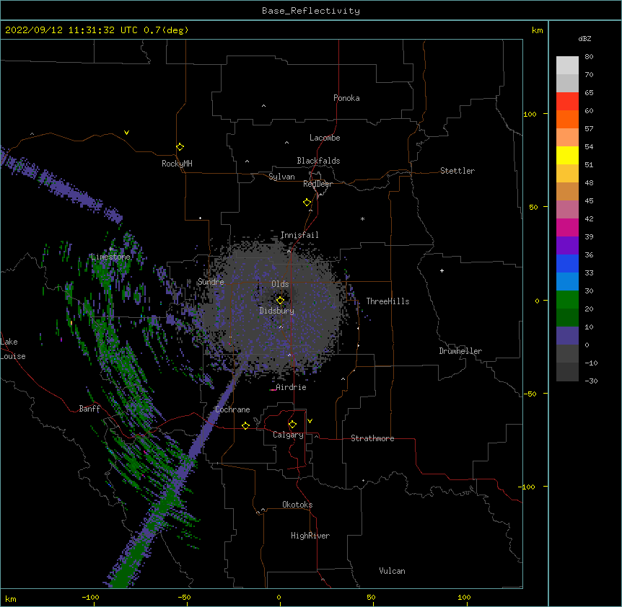This screenshot has width=622, height=607.
Task: Click the Strathmore label
Action: tap(372, 438)
